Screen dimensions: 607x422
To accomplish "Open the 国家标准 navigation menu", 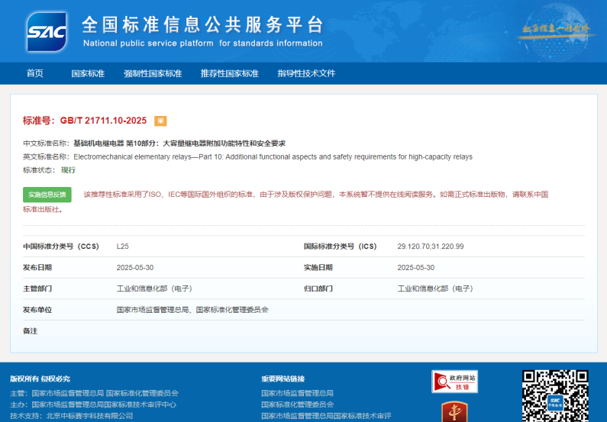I will point(88,74).
